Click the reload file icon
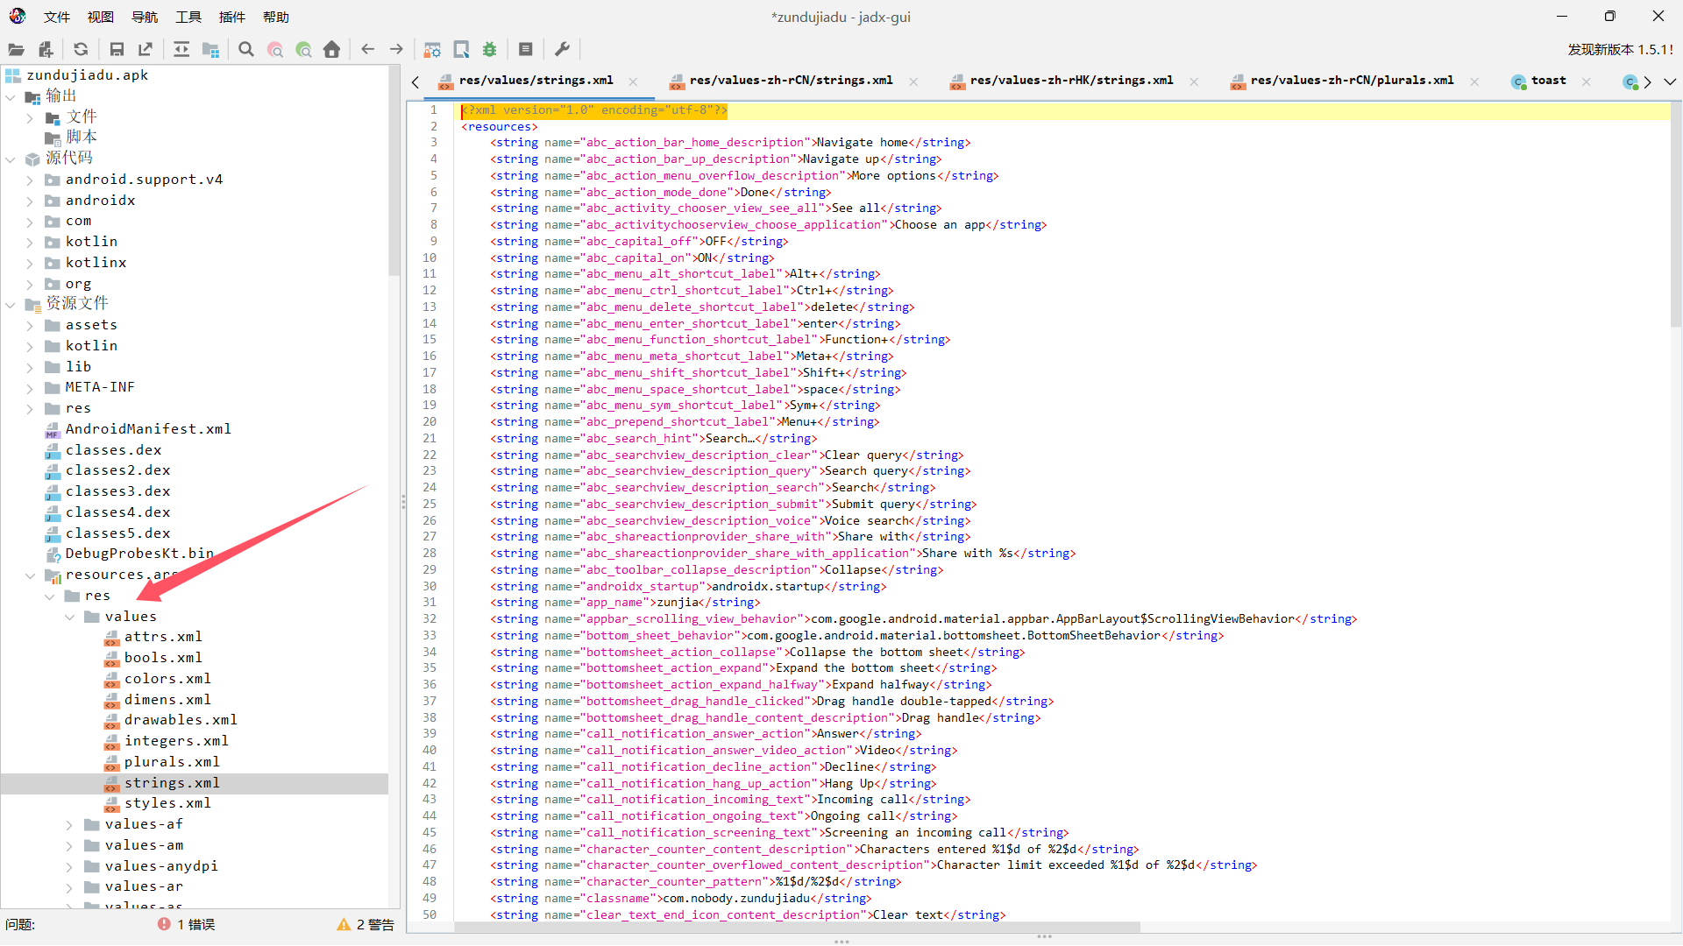This screenshot has height=946, width=1683. (81, 50)
